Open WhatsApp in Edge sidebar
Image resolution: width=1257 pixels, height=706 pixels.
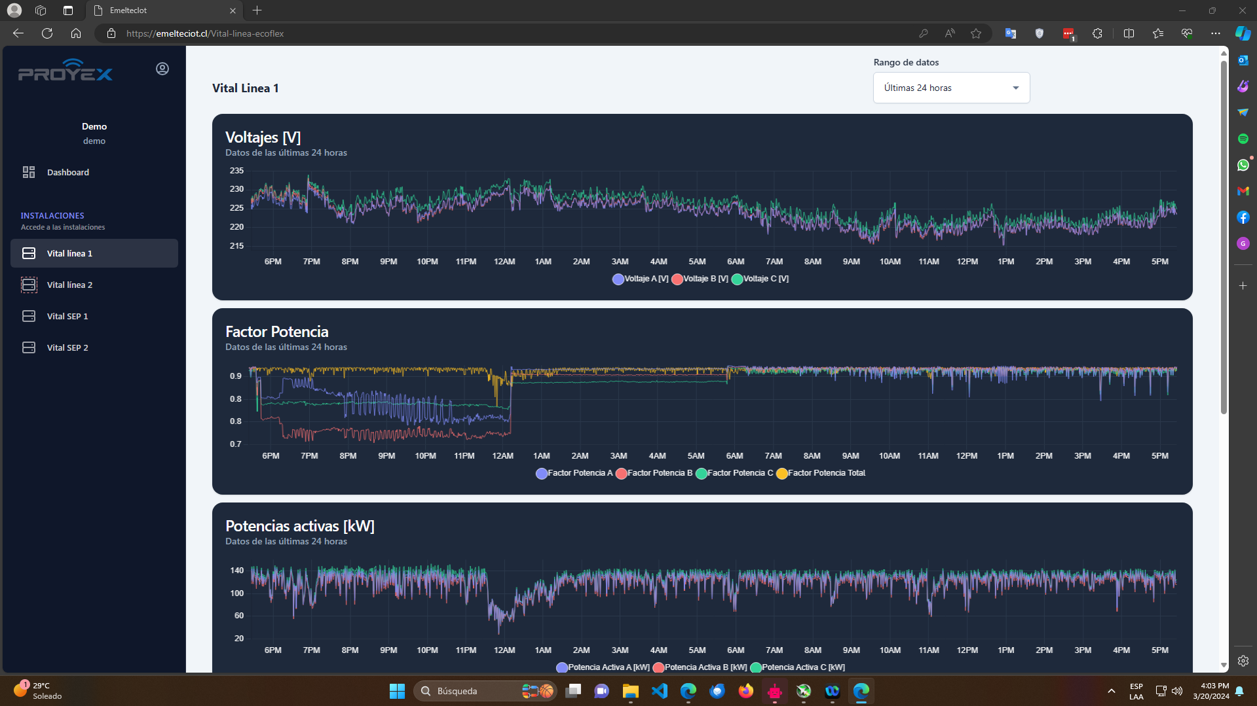coord(1243,165)
